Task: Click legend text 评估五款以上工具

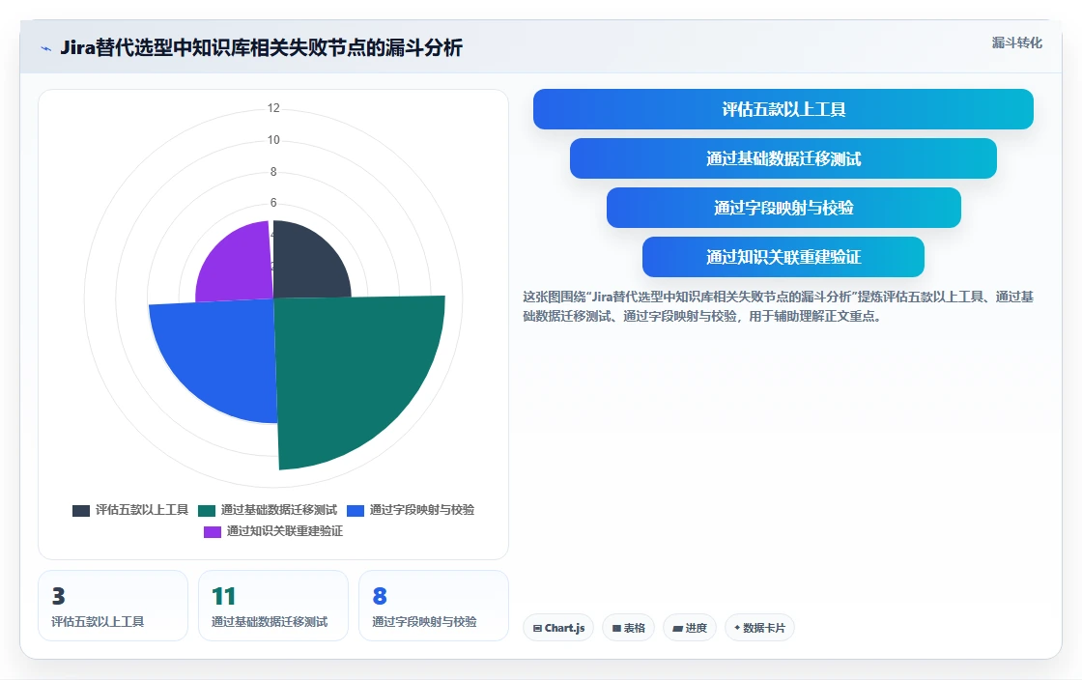Action: (142, 510)
